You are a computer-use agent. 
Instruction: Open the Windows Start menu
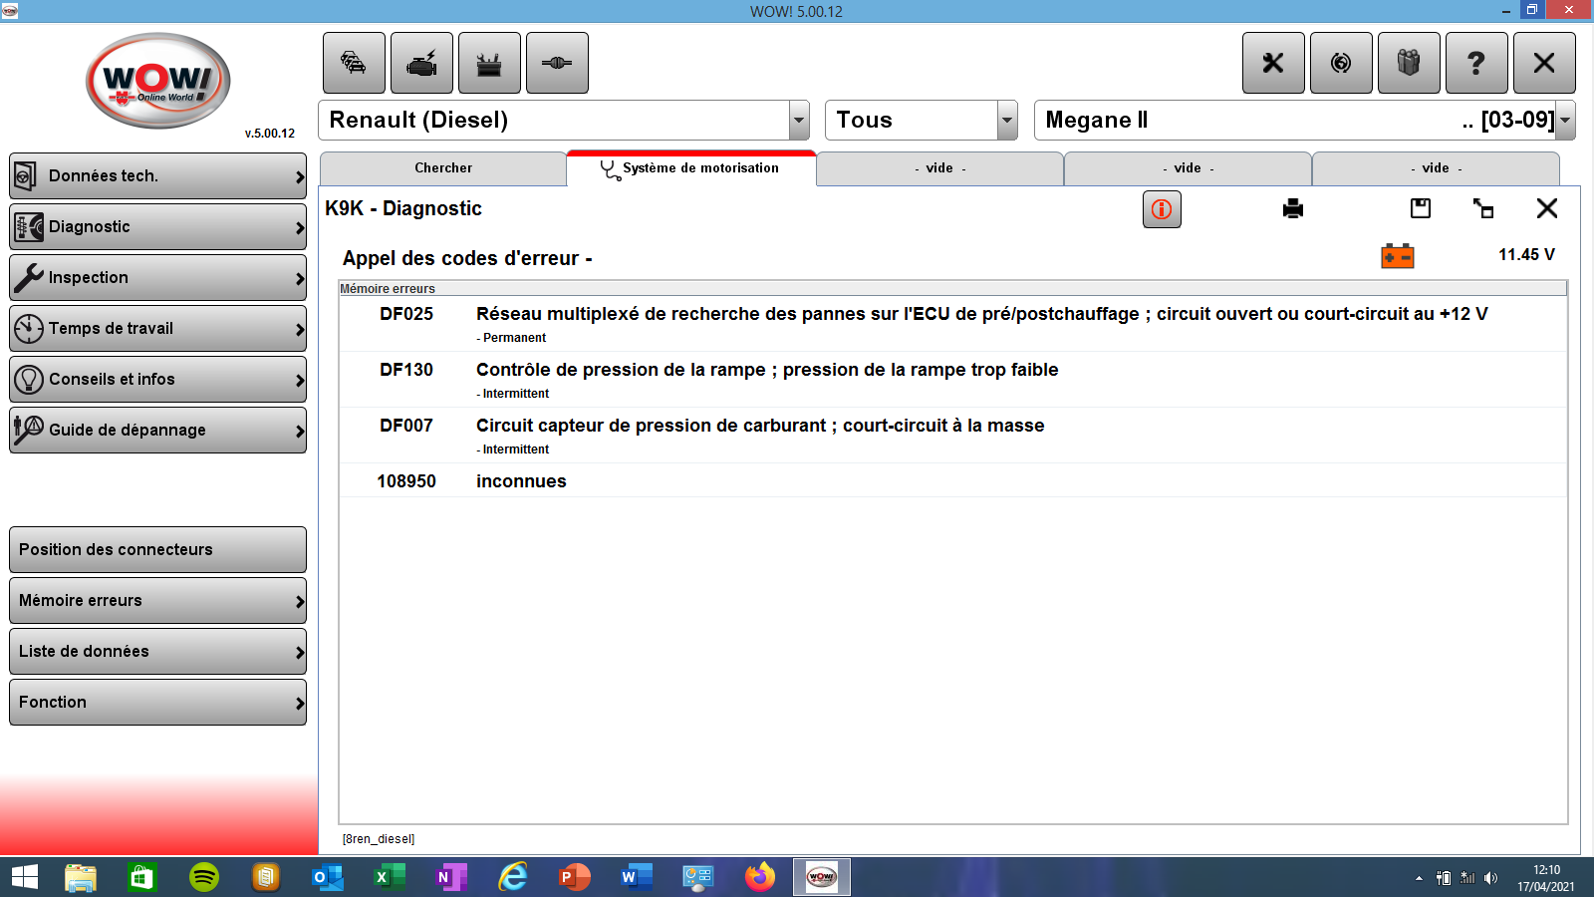(x=25, y=877)
